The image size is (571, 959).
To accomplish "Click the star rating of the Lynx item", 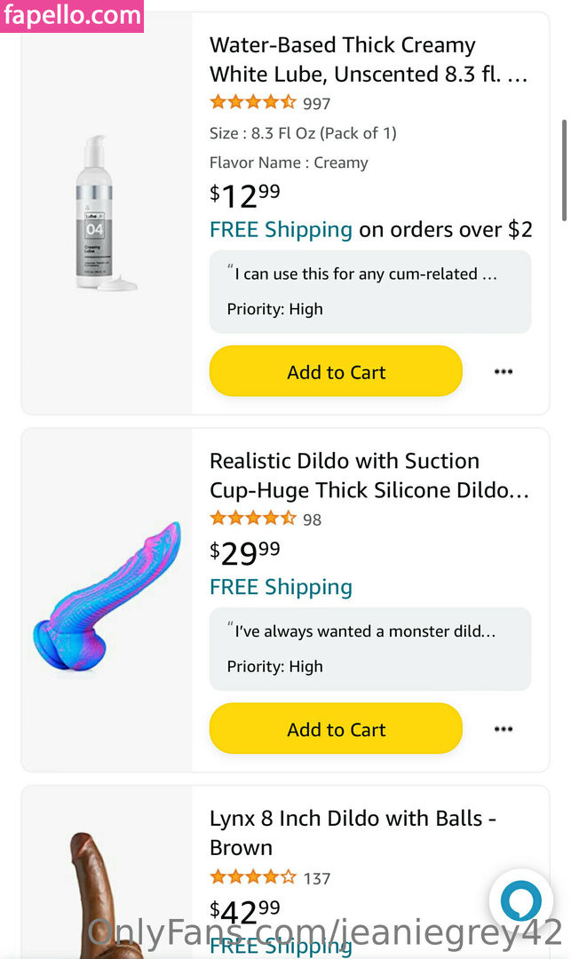I will pyautogui.click(x=253, y=877).
